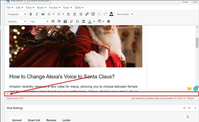Collapse the Post Settings panel
The image size is (199, 122).
pos(195,108)
